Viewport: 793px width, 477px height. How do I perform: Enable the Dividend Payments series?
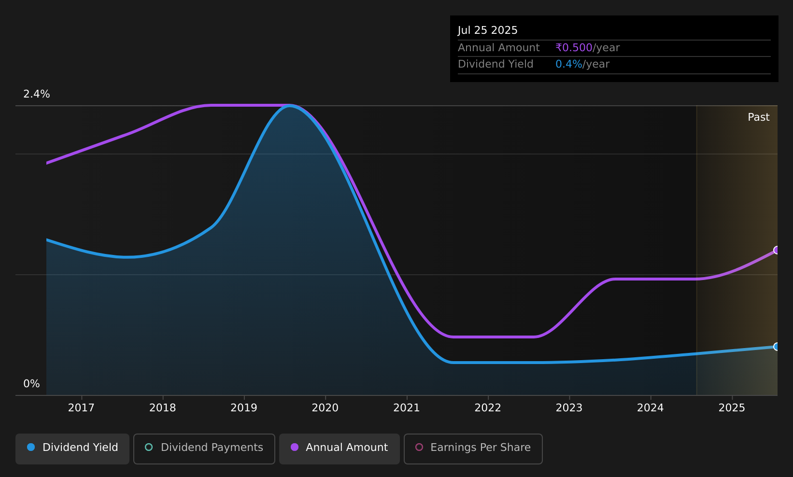[x=204, y=449]
